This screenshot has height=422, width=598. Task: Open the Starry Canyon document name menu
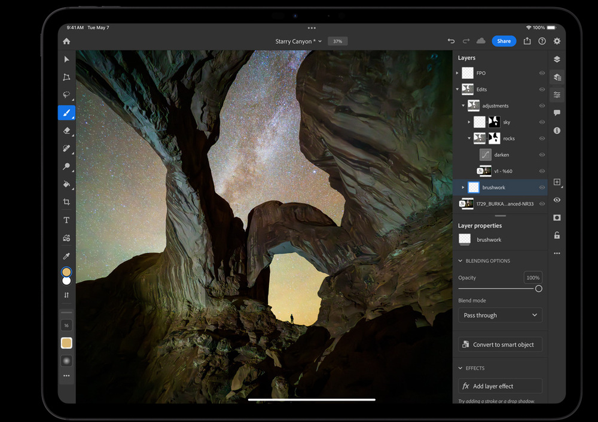pos(298,41)
